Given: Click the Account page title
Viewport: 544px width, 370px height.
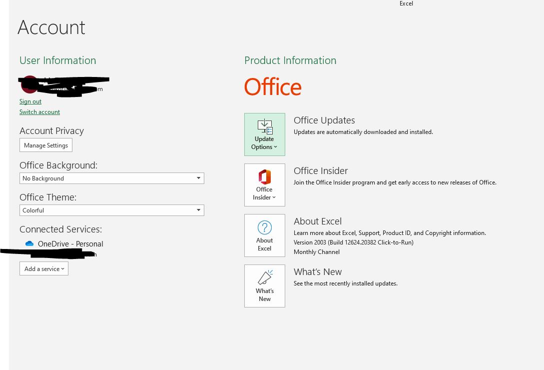Looking at the screenshot, I should point(51,27).
